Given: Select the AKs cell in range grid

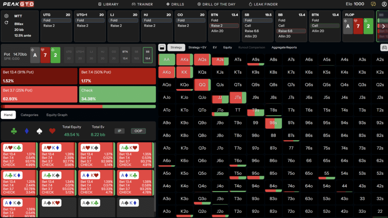Looking at the screenshot, I should pyautogui.click(x=185, y=60).
